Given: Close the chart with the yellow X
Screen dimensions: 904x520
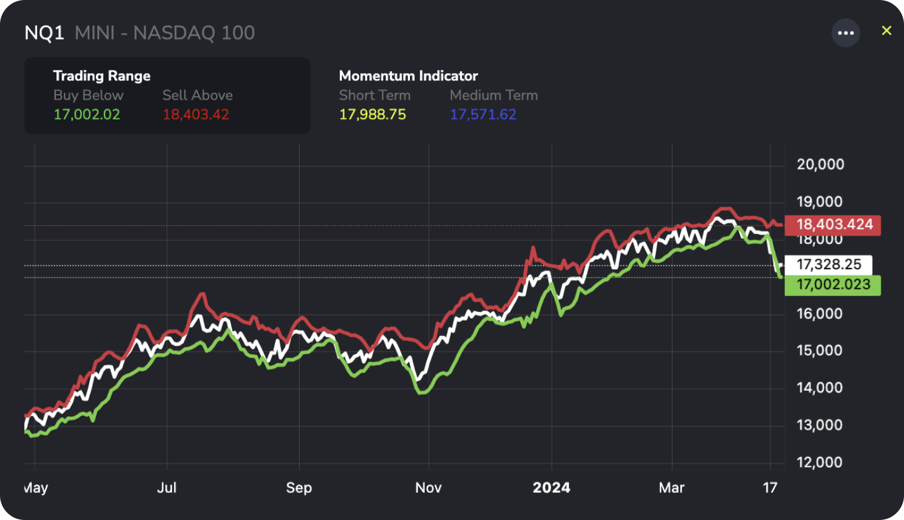Looking at the screenshot, I should [x=887, y=30].
